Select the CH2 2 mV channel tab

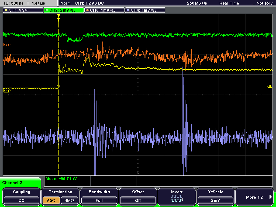pyautogui.click(x=64, y=10)
